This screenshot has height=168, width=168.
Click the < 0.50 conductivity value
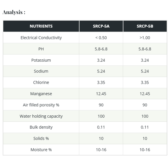click(101, 38)
